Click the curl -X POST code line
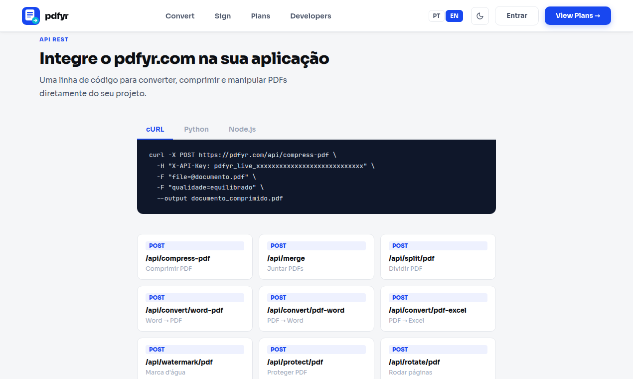 (x=243, y=155)
